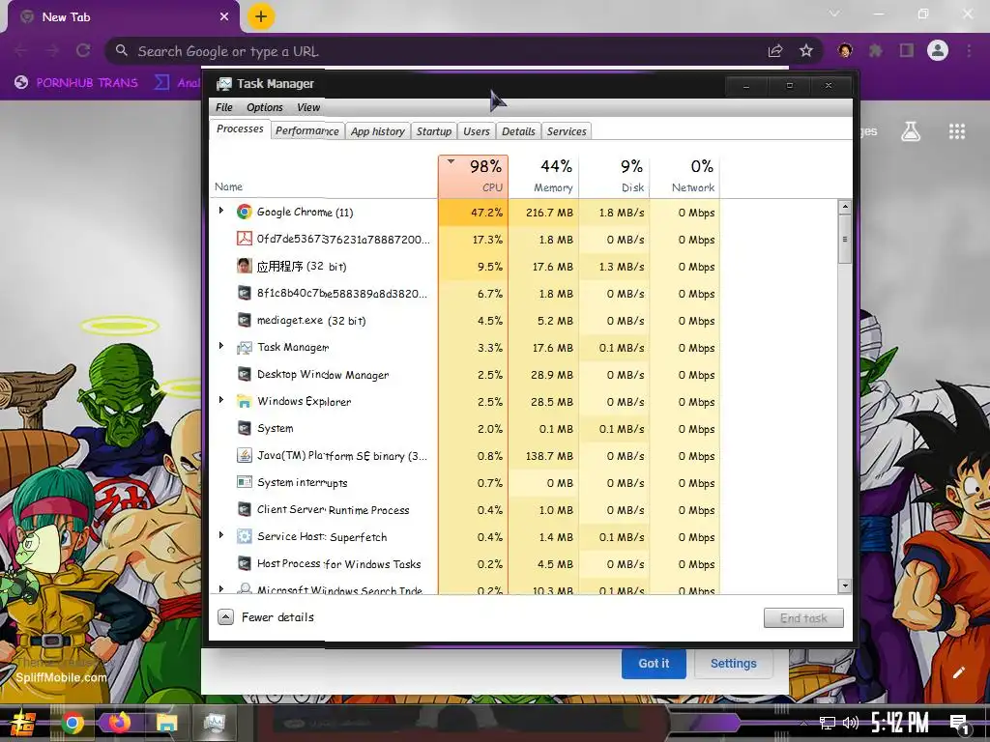Viewport: 990px width, 742px height.
Task: Click the End task button
Action: pyautogui.click(x=803, y=618)
